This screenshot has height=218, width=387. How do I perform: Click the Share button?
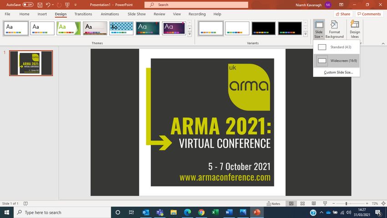click(x=343, y=14)
